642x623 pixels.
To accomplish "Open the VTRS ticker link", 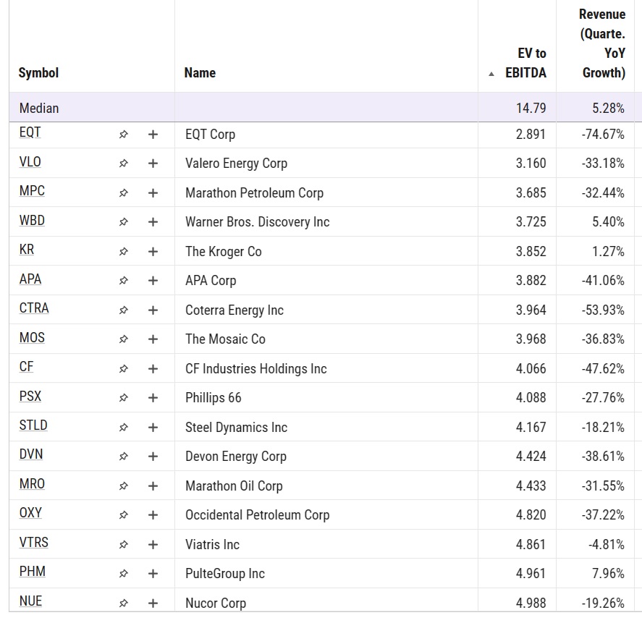I will (x=33, y=543).
